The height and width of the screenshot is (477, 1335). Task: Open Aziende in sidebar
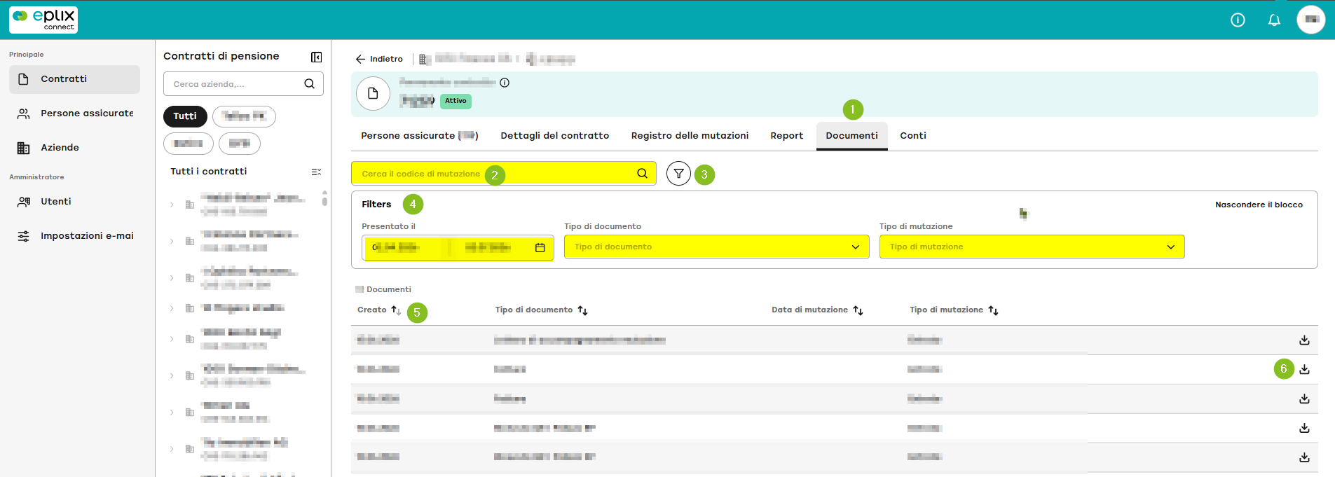74,148
